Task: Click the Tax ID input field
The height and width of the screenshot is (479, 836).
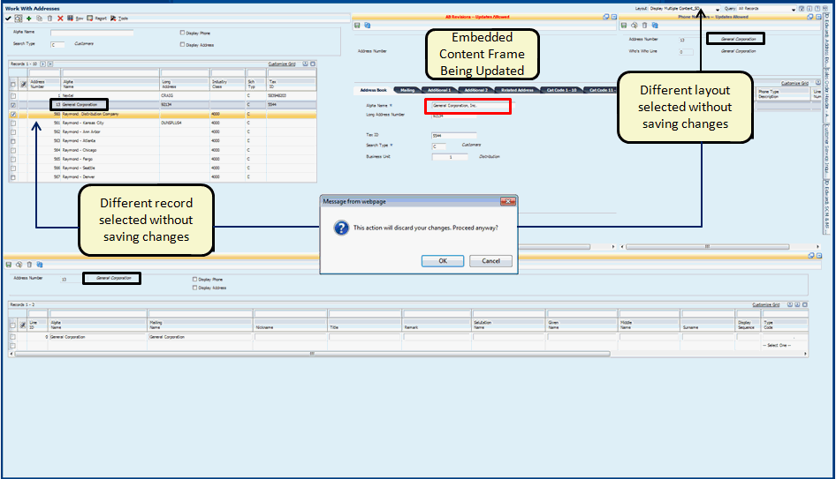Action: point(453,136)
